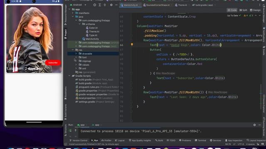Switch editor to Split view mode

[x=243, y=10]
